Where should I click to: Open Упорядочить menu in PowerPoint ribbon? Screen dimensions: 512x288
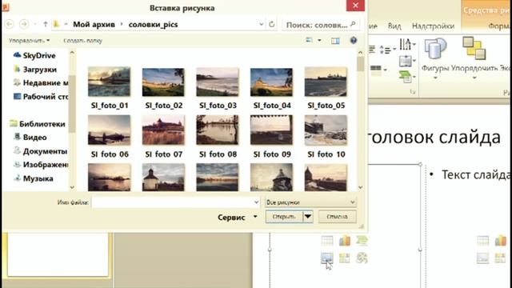click(x=474, y=58)
